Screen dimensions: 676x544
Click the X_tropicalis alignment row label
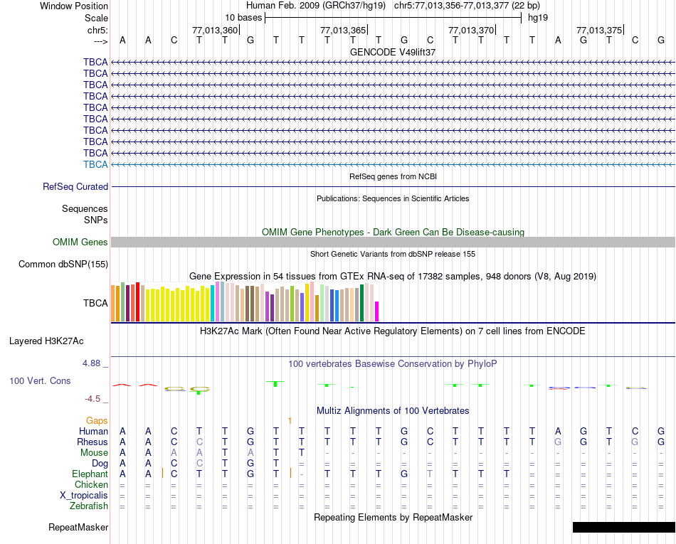click(84, 496)
